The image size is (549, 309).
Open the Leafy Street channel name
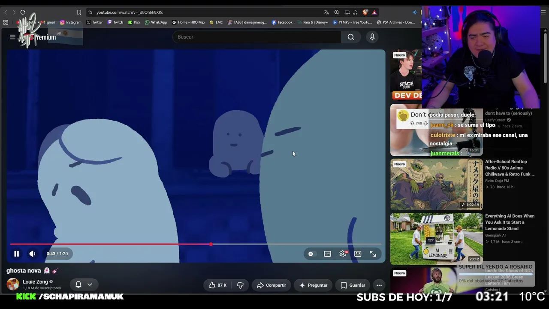495,120
